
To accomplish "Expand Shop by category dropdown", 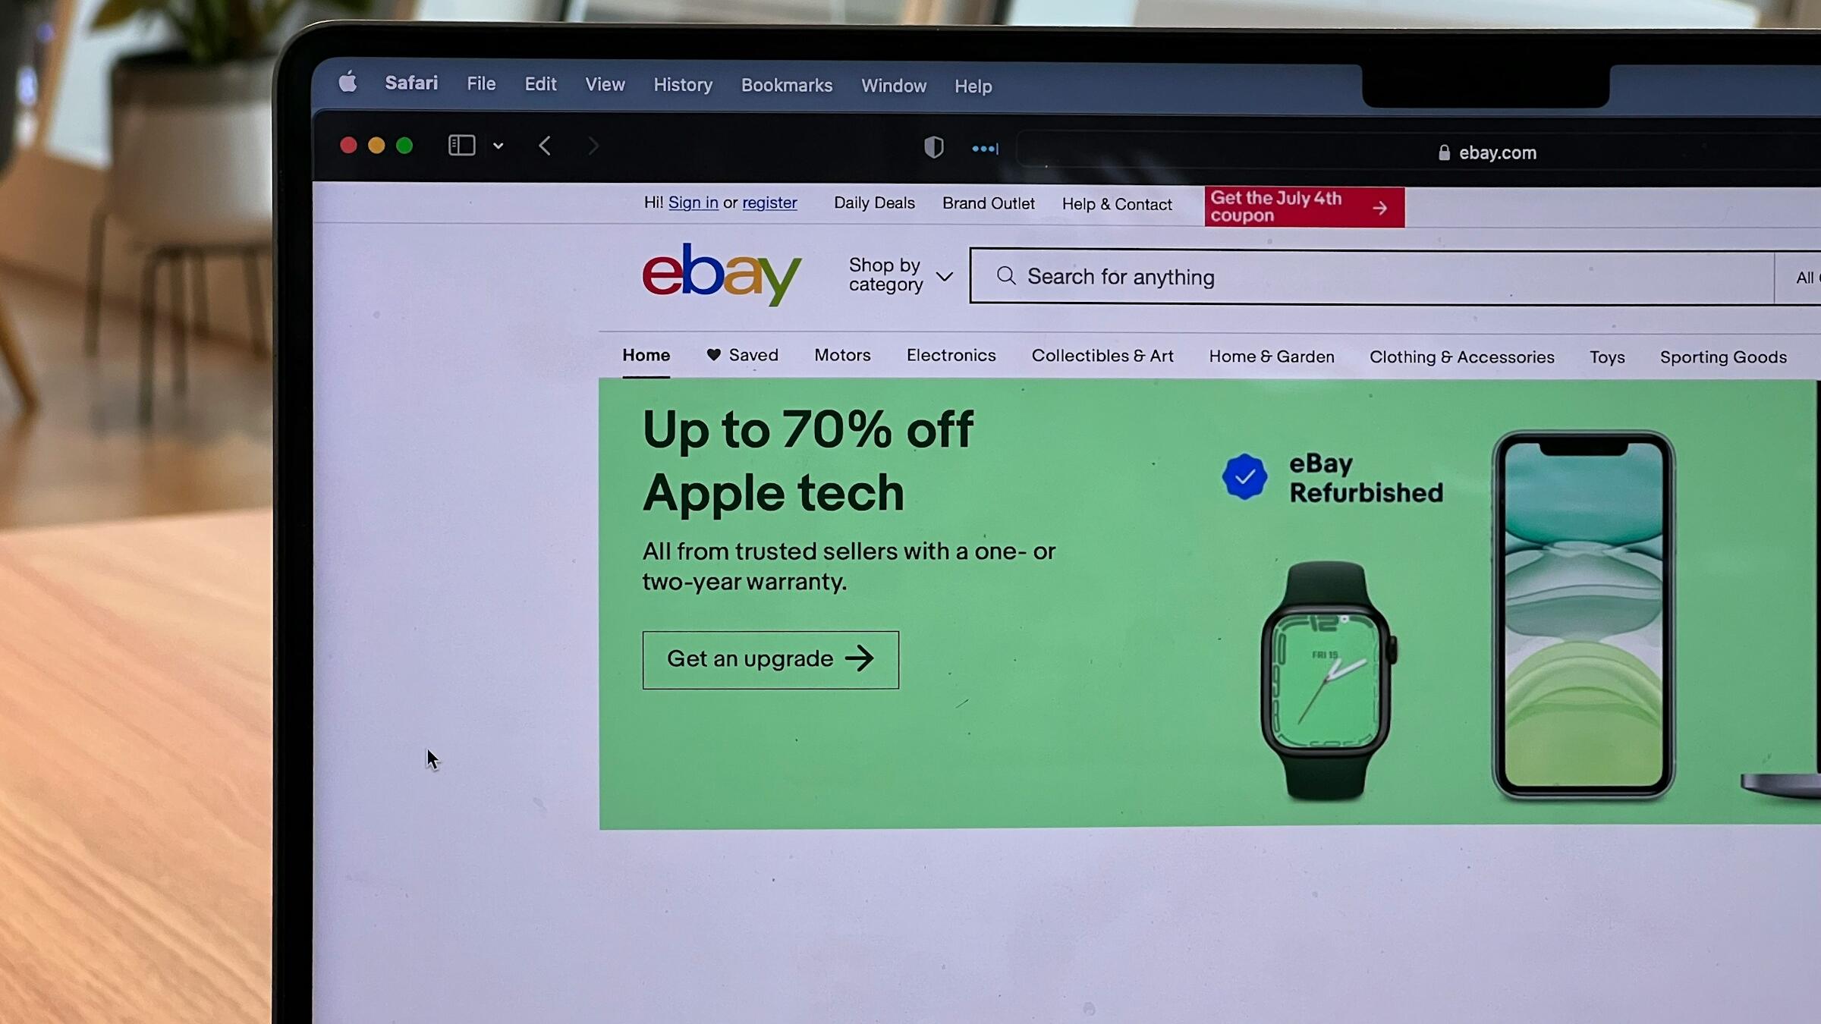I will [901, 275].
